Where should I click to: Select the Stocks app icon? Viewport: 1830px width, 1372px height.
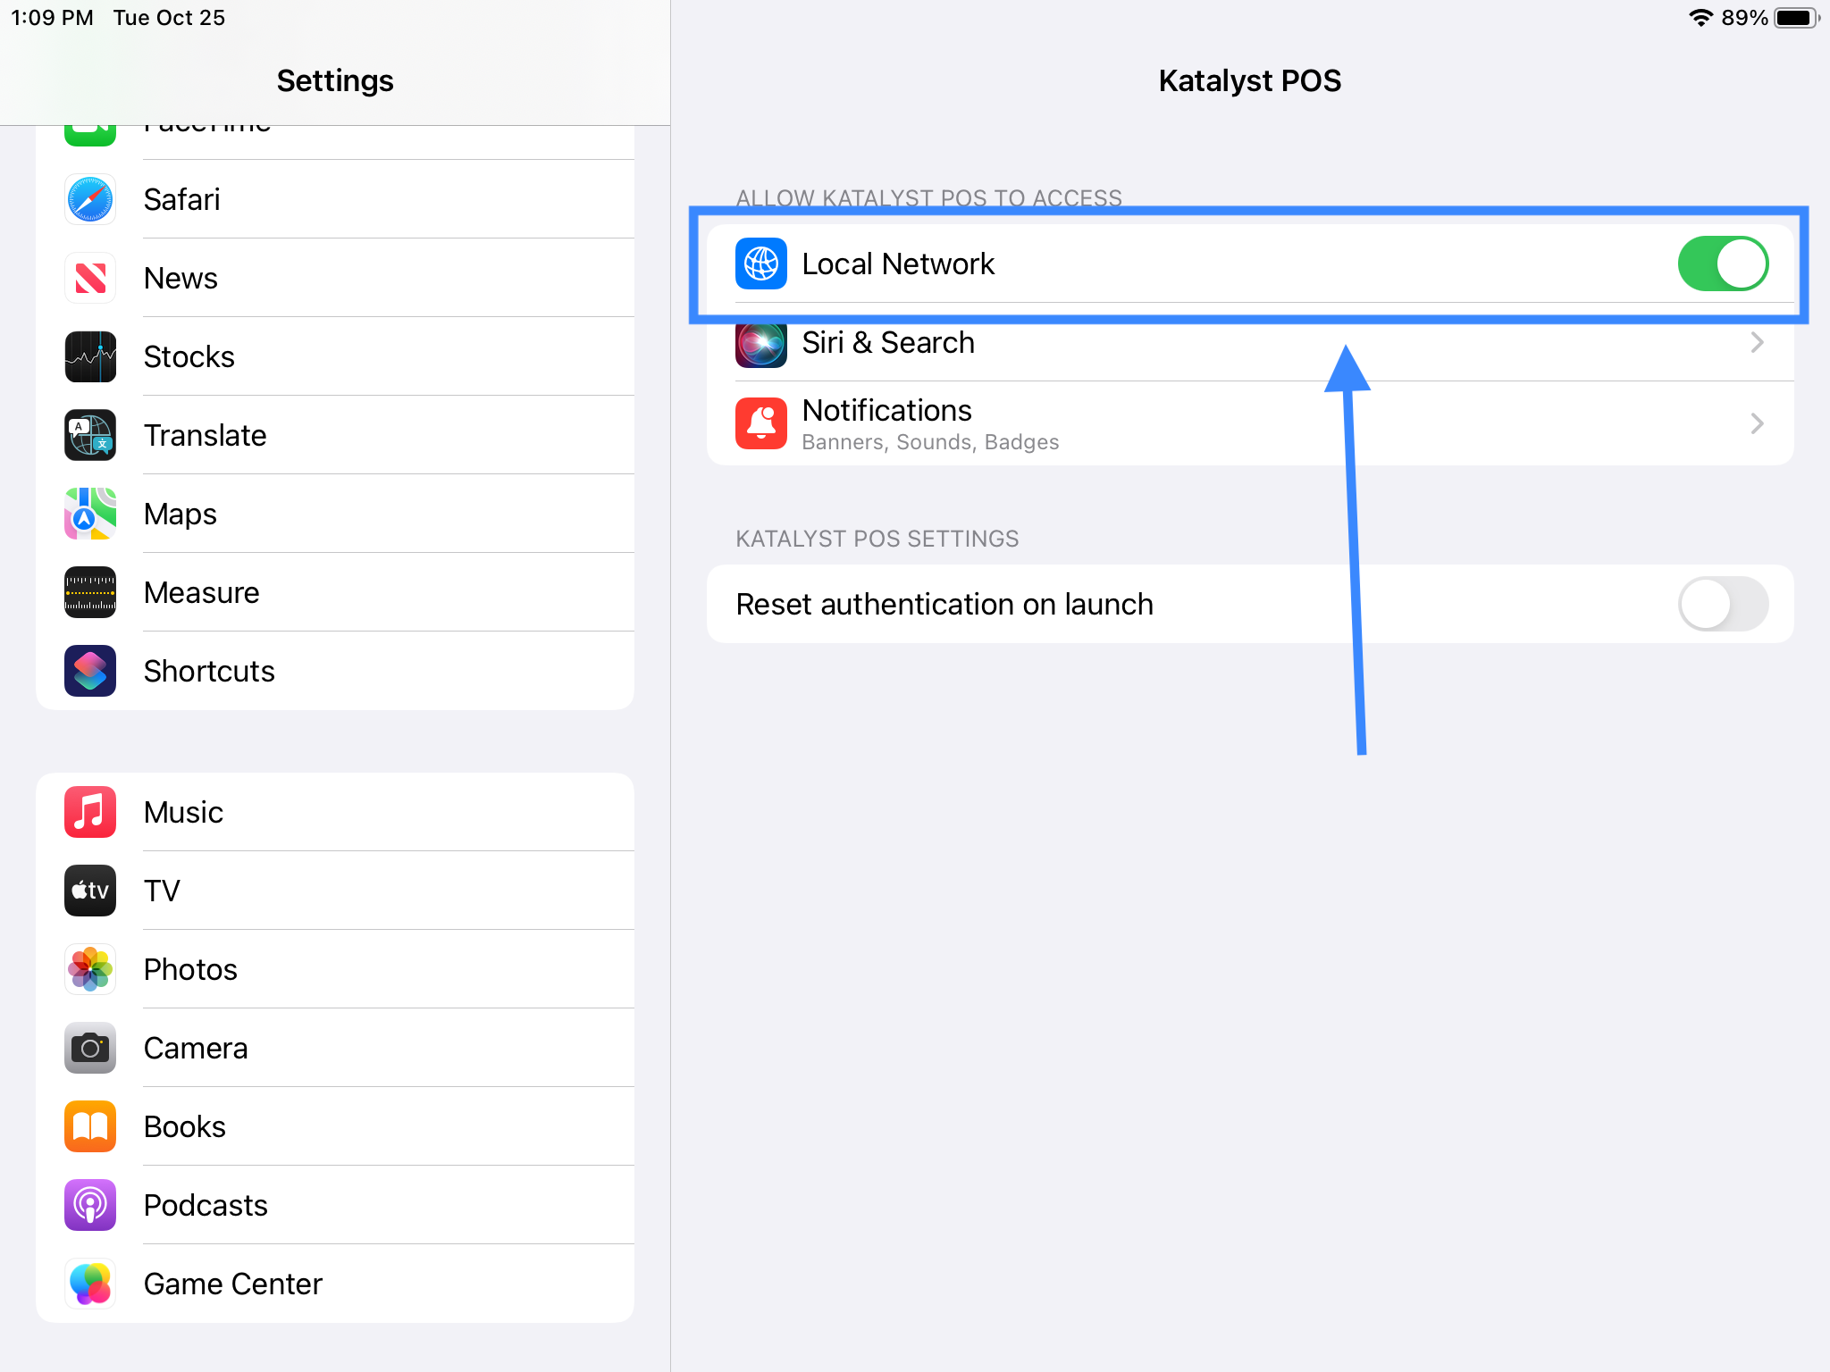point(90,356)
